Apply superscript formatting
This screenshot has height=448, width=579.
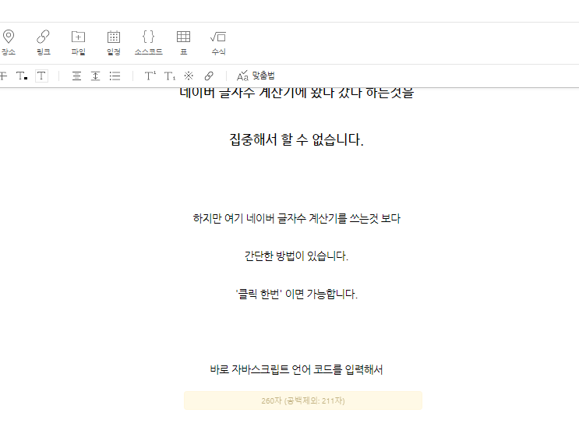[150, 76]
